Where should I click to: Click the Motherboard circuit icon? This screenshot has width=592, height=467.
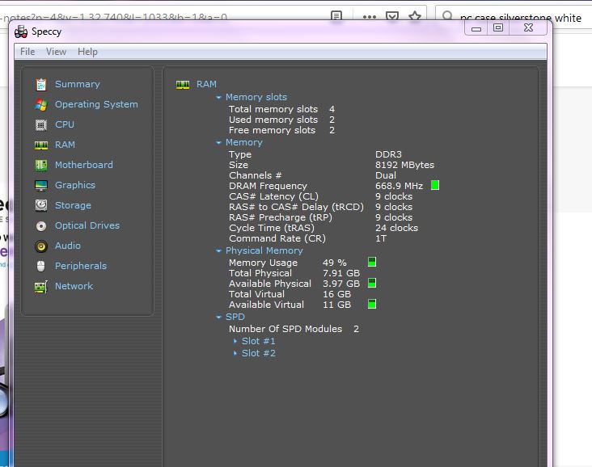pos(40,165)
